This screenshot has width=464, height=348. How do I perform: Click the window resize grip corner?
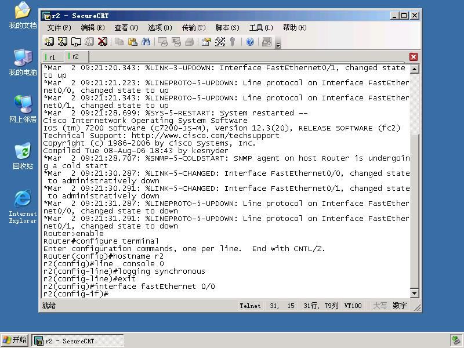[417, 307]
